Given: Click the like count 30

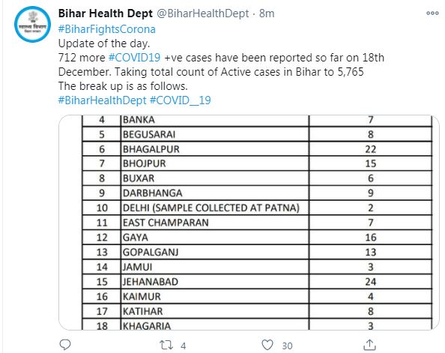Looking at the screenshot, I should tap(287, 346).
